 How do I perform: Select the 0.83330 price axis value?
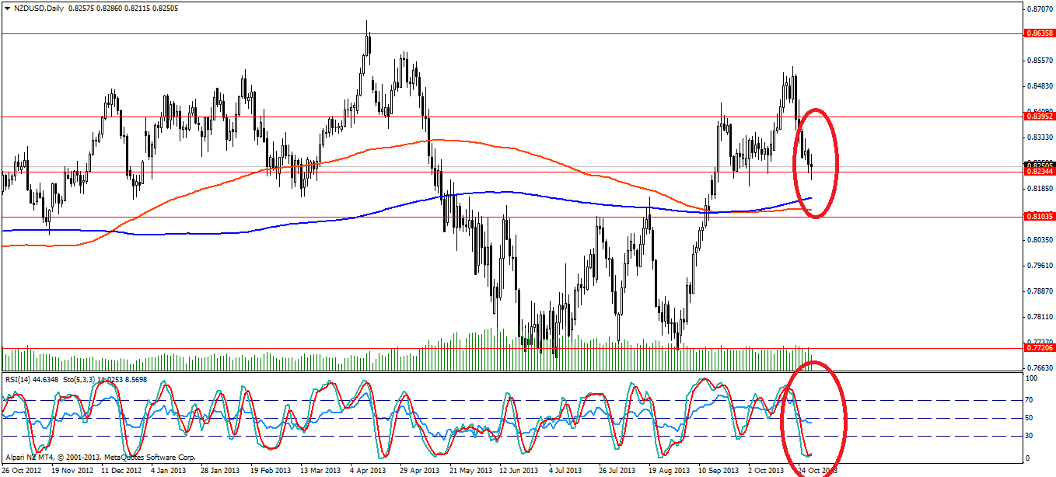[x=1041, y=137]
